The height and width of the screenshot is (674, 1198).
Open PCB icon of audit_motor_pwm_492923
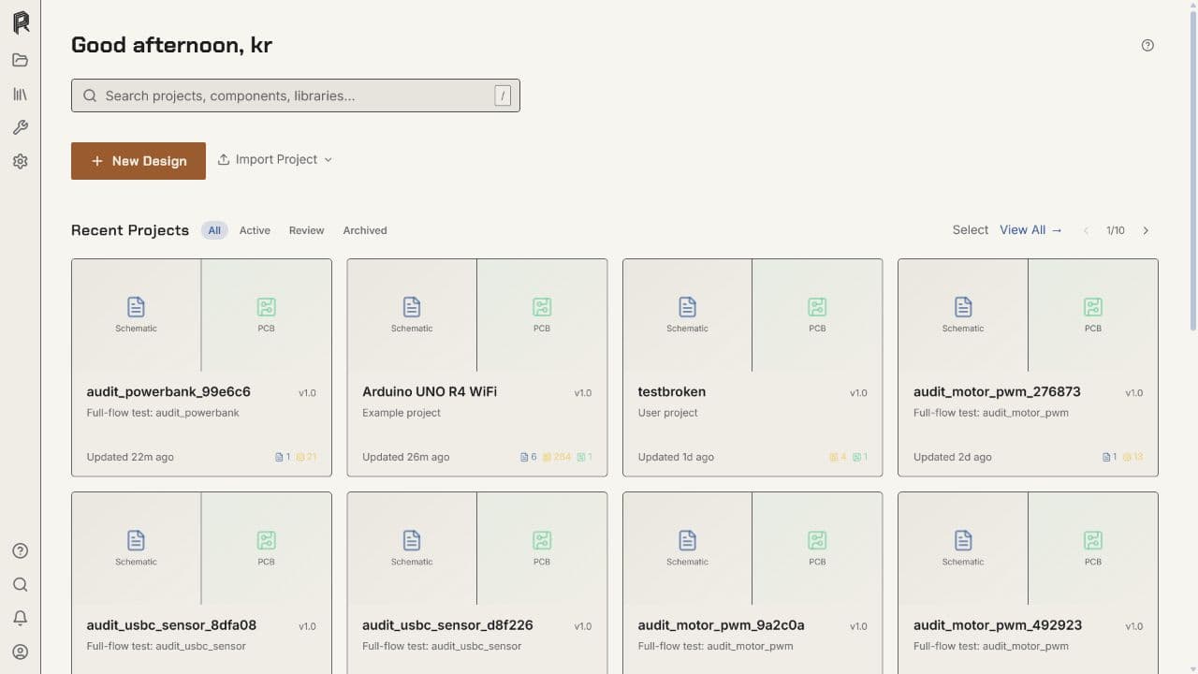coord(1093,540)
